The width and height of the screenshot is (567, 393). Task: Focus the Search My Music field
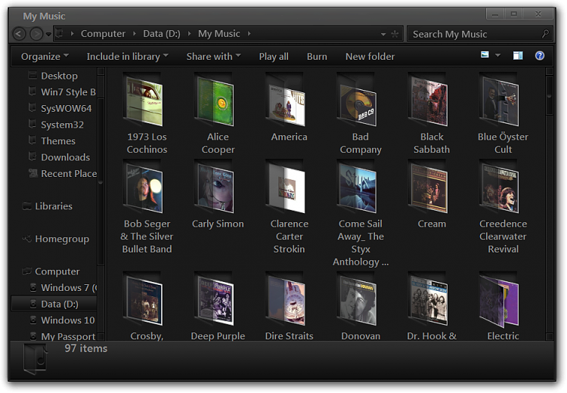479,34
